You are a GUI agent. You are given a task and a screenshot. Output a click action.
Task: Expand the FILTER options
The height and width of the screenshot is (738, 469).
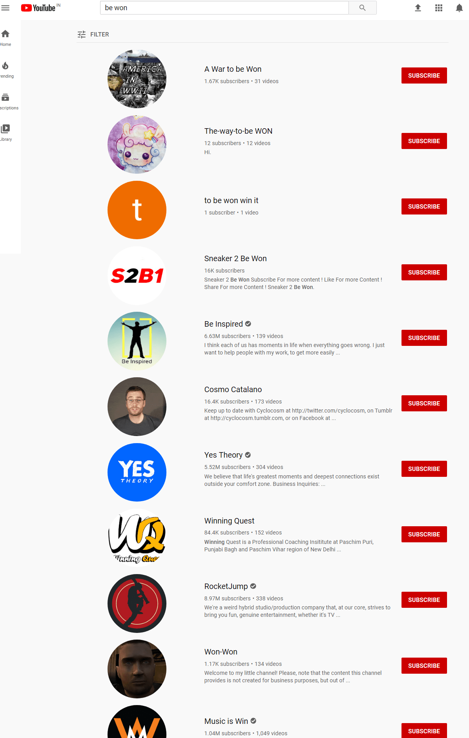click(x=93, y=35)
